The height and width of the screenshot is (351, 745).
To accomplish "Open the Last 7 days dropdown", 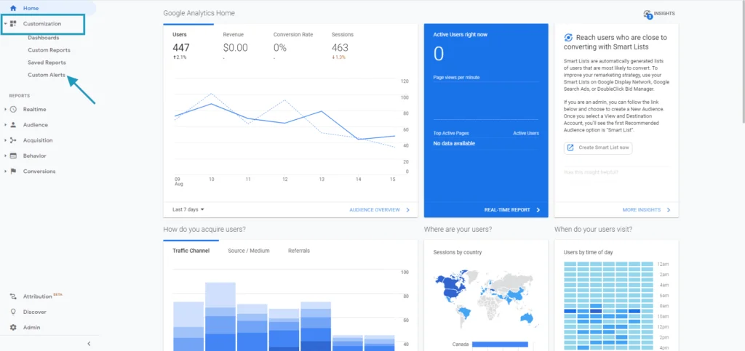I will 188,209.
